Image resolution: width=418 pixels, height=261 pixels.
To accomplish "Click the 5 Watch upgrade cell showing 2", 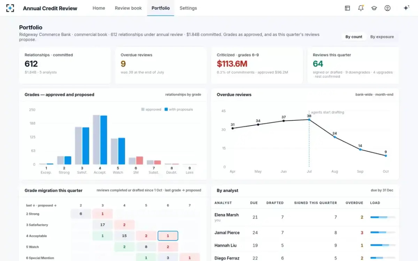I will tap(124, 247).
